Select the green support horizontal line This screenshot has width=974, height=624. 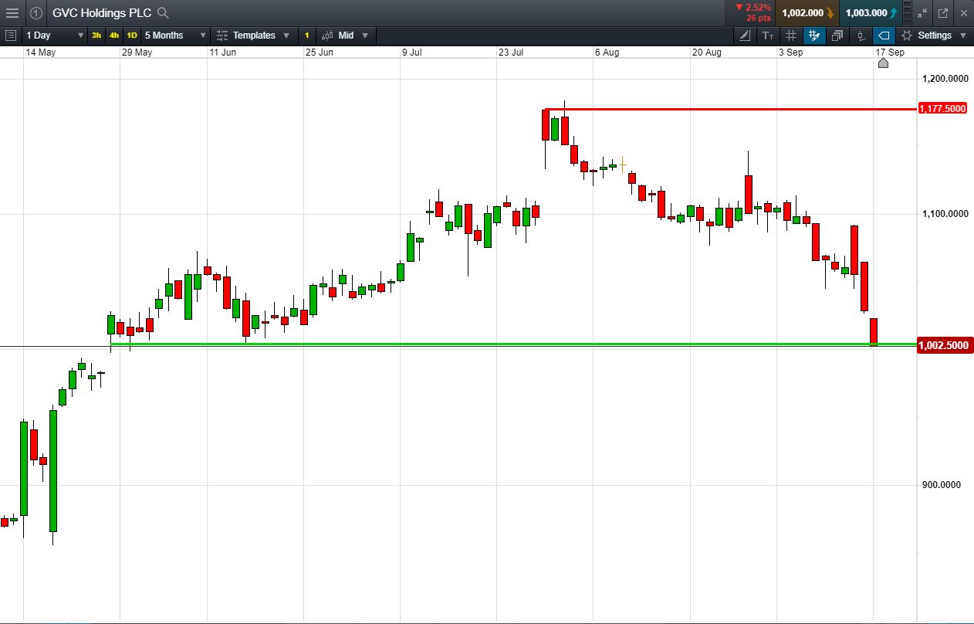(513, 344)
